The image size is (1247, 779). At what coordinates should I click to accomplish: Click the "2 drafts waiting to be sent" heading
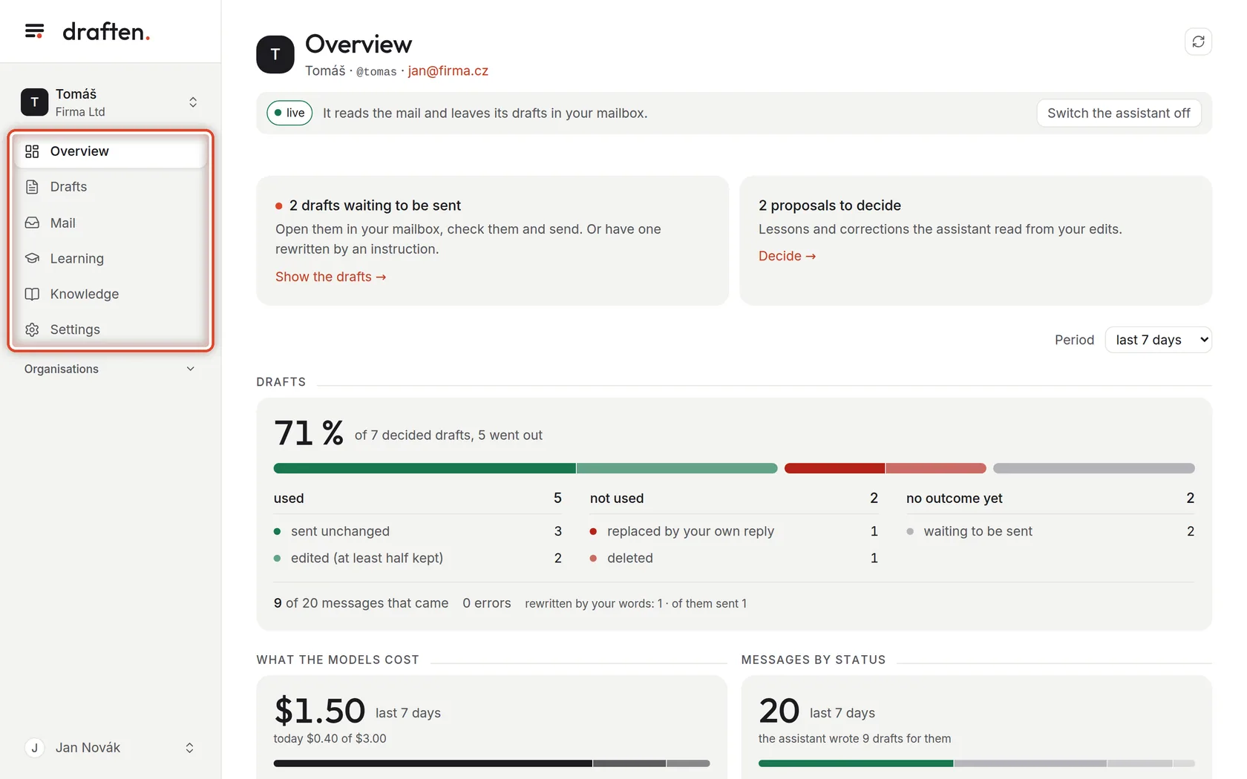click(x=375, y=206)
